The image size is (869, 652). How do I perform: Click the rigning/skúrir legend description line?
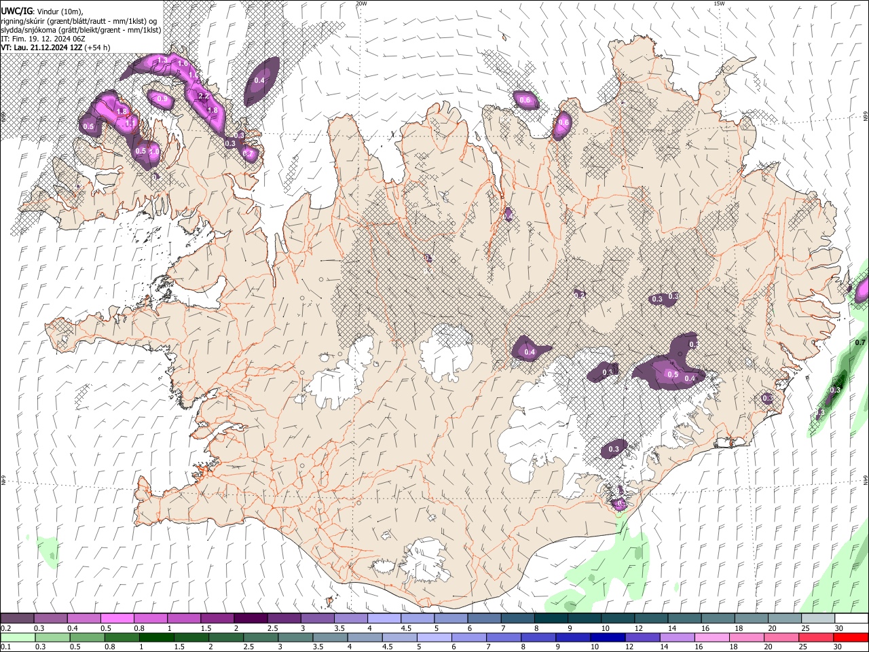(x=79, y=20)
